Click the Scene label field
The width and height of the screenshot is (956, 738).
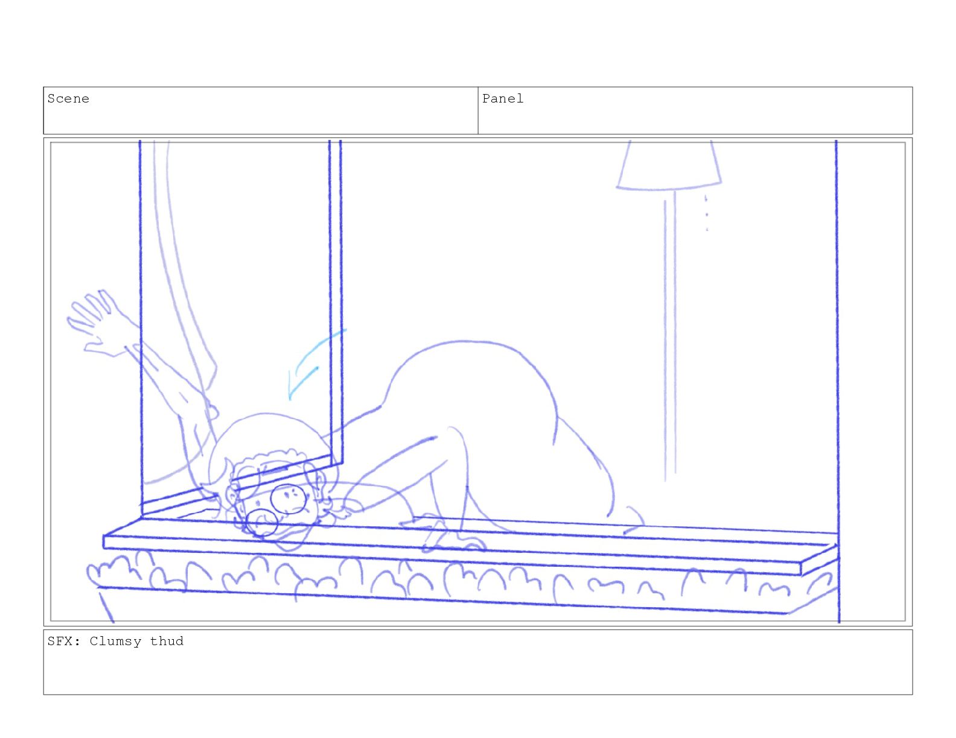coord(261,110)
